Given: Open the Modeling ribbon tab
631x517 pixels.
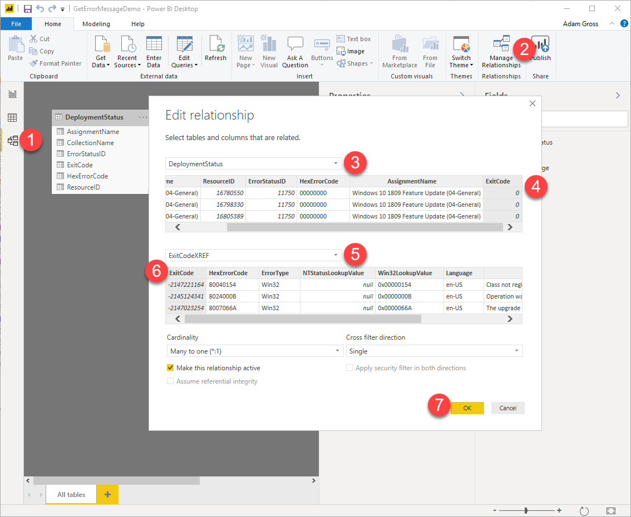Looking at the screenshot, I should pos(96,24).
